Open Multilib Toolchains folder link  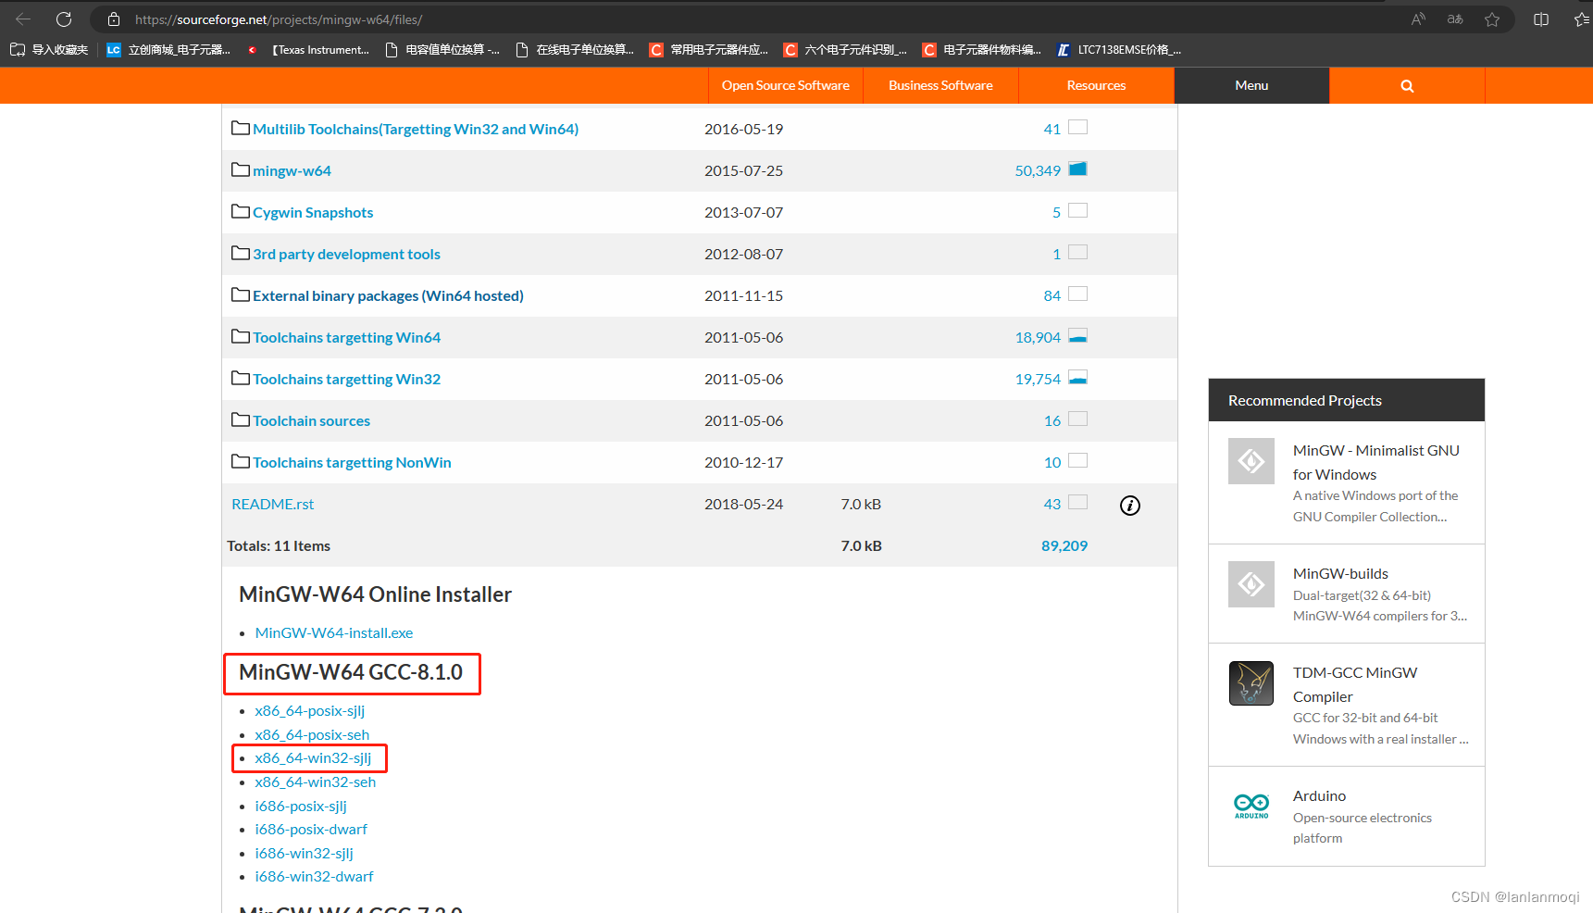tap(416, 129)
